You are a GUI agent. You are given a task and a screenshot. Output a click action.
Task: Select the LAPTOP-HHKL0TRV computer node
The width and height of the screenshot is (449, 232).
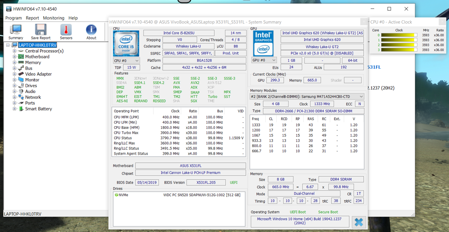37,45
